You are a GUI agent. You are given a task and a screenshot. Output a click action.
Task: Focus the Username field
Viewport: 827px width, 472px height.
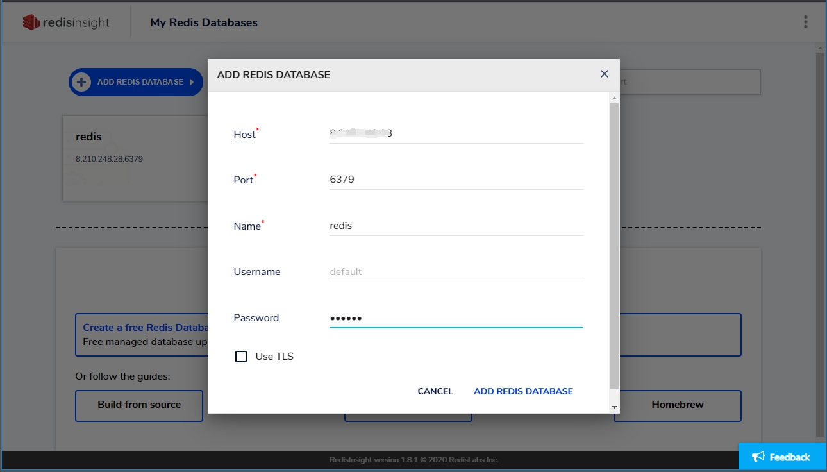coord(455,272)
